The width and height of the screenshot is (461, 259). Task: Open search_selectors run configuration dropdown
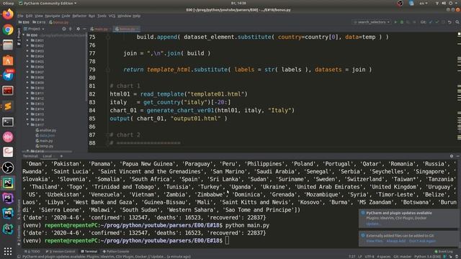pos(372,22)
